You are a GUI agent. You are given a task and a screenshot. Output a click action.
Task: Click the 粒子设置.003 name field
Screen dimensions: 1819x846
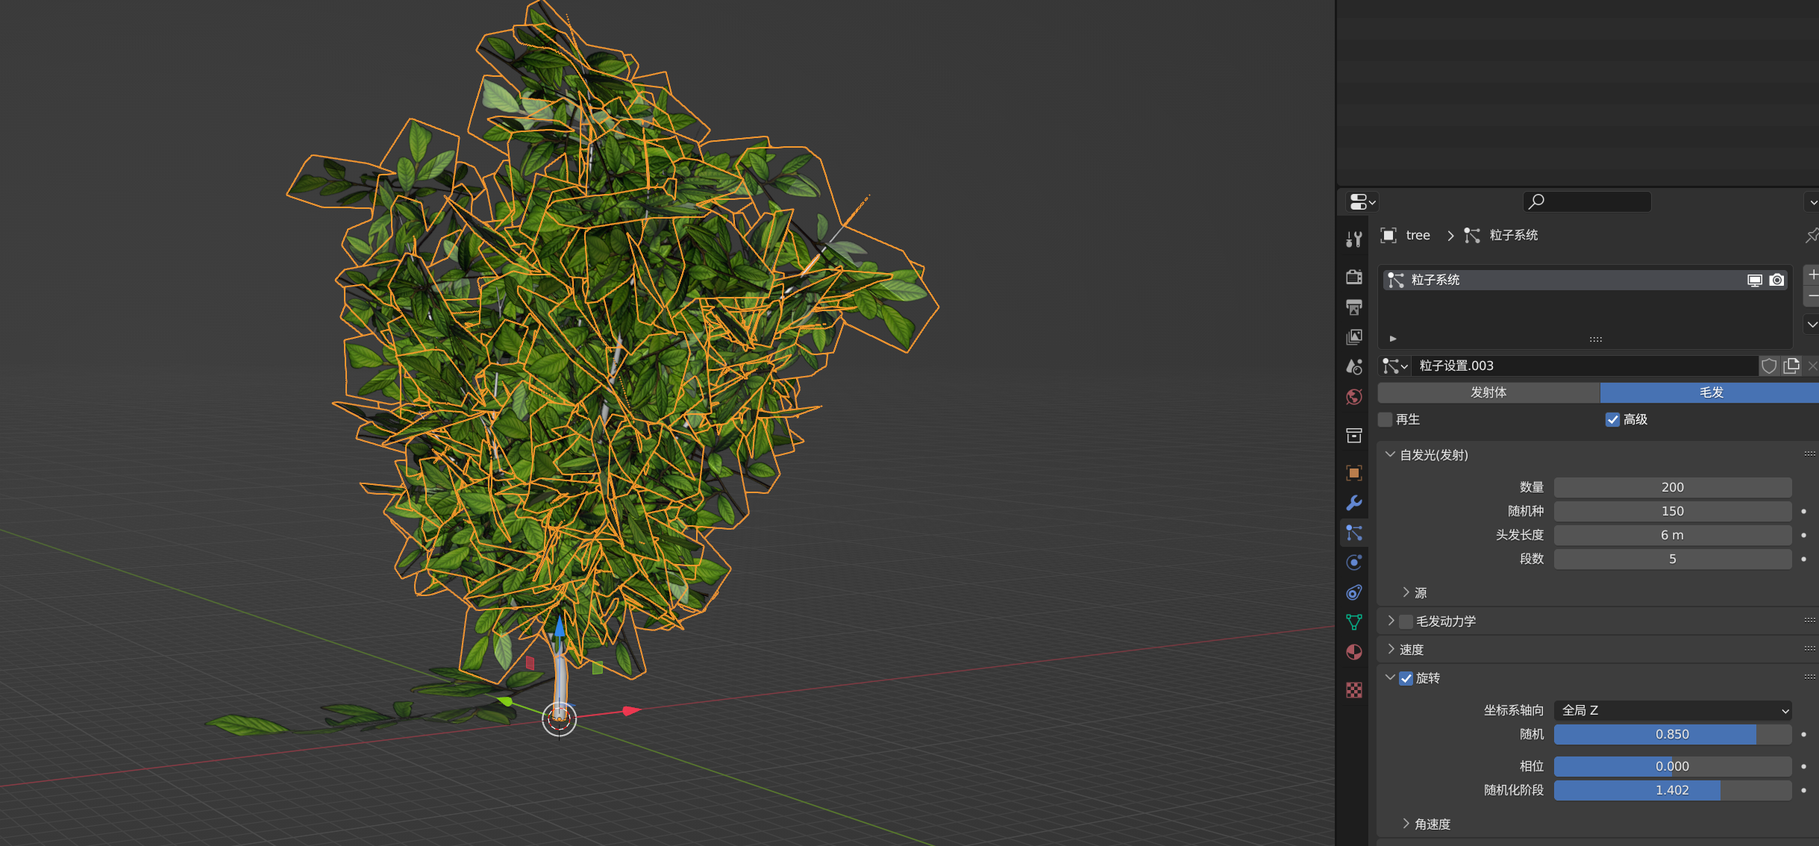[1582, 366]
